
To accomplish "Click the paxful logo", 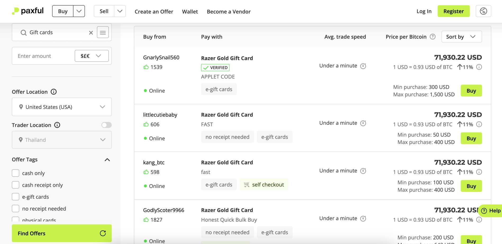I will pyautogui.click(x=28, y=11).
